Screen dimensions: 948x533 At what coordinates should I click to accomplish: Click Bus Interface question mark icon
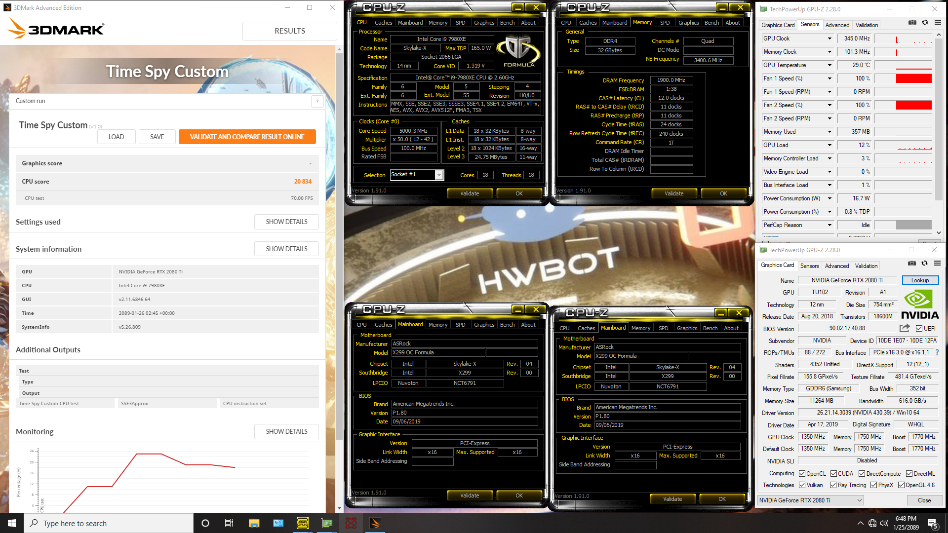(937, 352)
